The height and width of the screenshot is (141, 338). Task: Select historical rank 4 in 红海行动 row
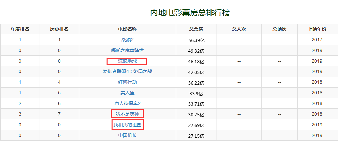[59, 82]
